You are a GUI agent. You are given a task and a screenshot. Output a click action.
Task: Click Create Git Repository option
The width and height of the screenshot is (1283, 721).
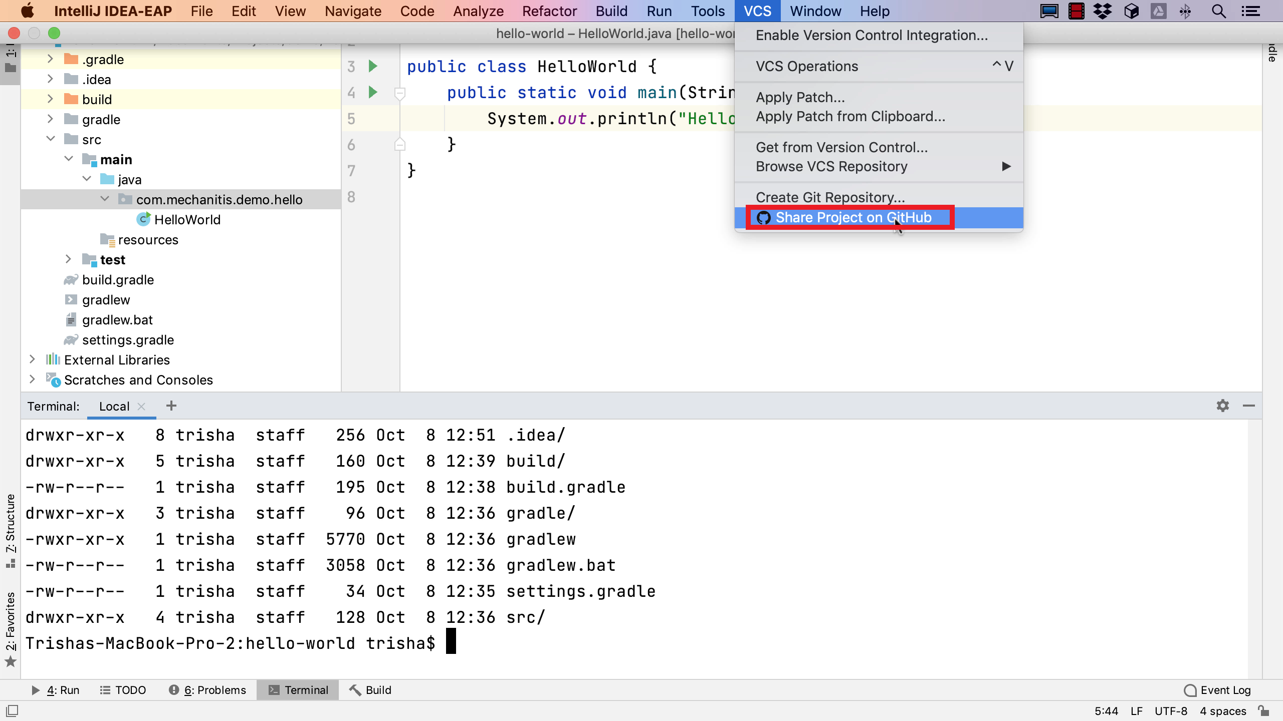830,197
